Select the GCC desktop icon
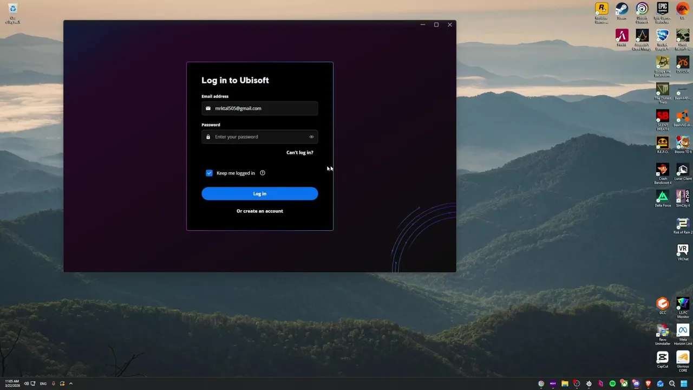693x390 pixels. 662,306
